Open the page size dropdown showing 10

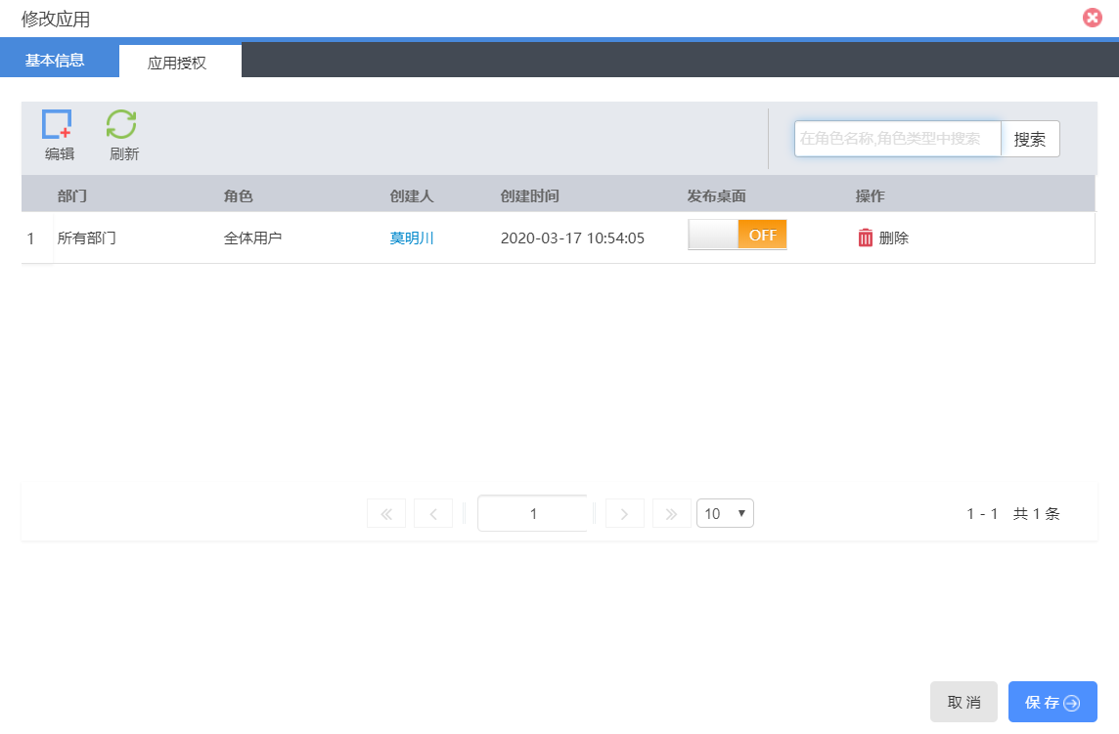point(725,513)
